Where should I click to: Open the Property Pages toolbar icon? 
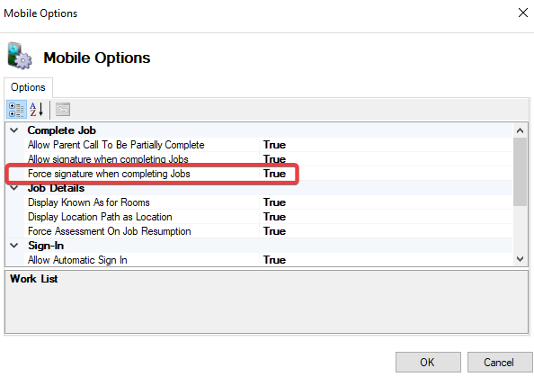pos(63,110)
